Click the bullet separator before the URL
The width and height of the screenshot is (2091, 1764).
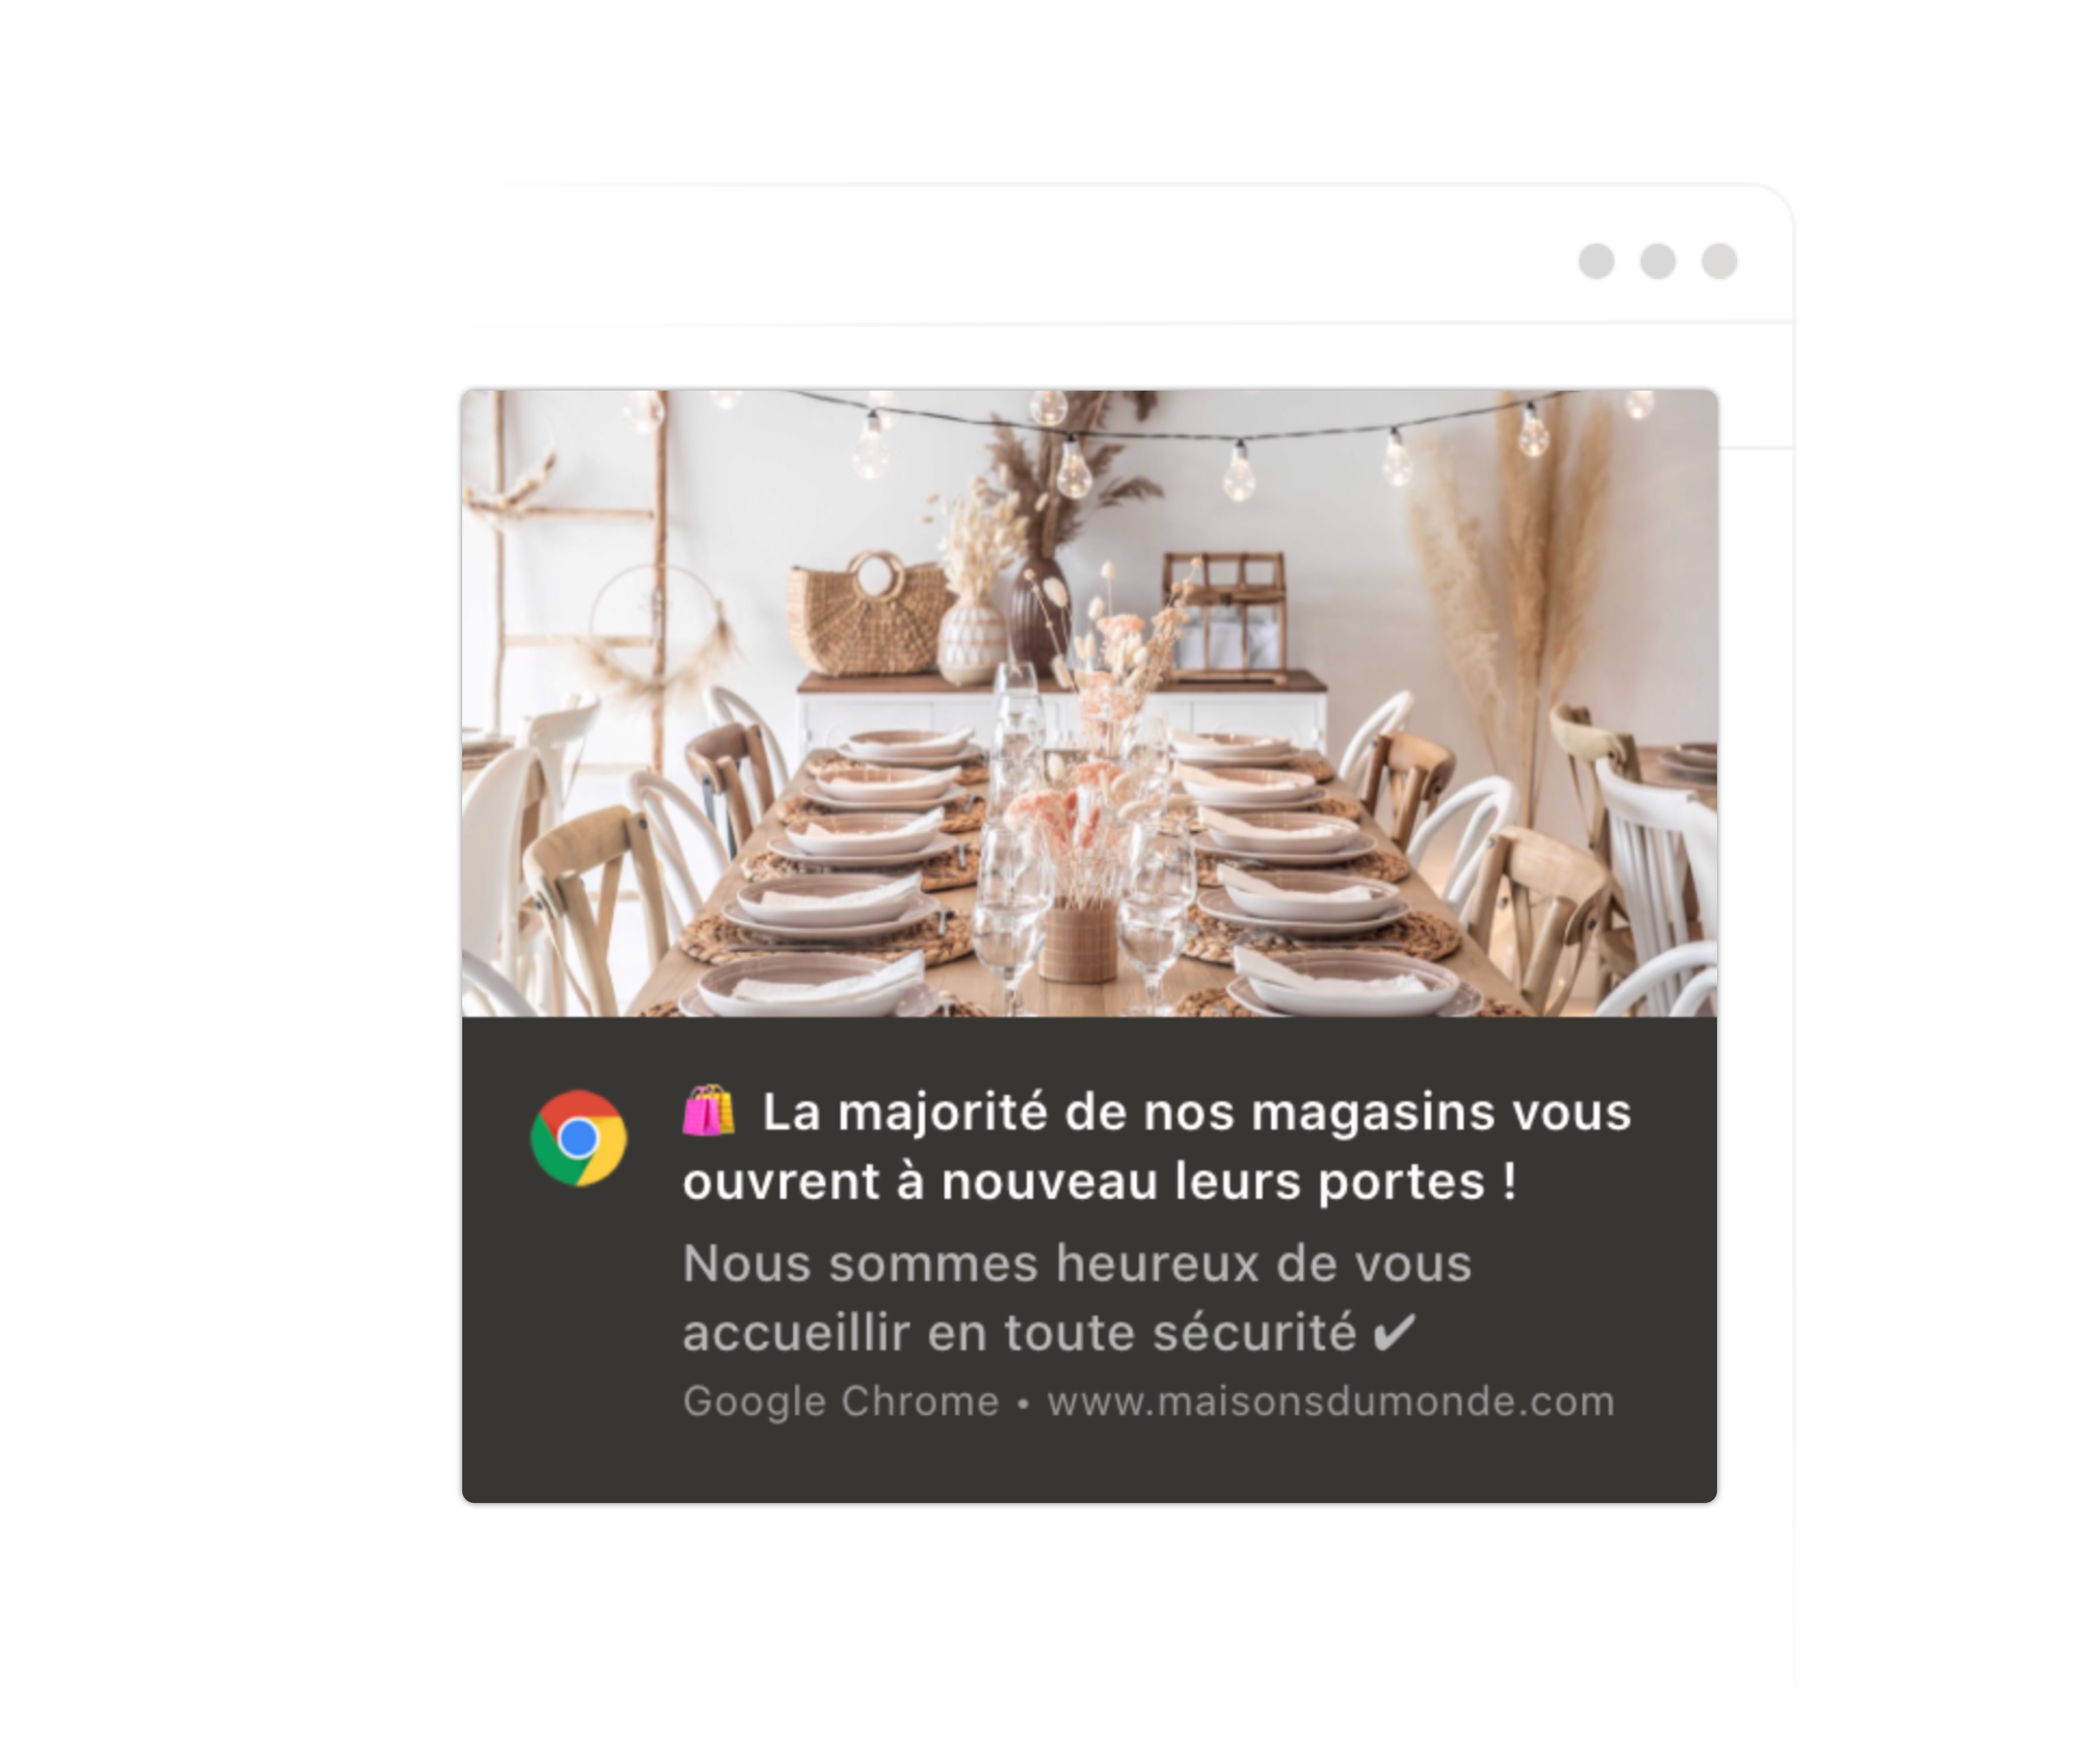1022,1403
